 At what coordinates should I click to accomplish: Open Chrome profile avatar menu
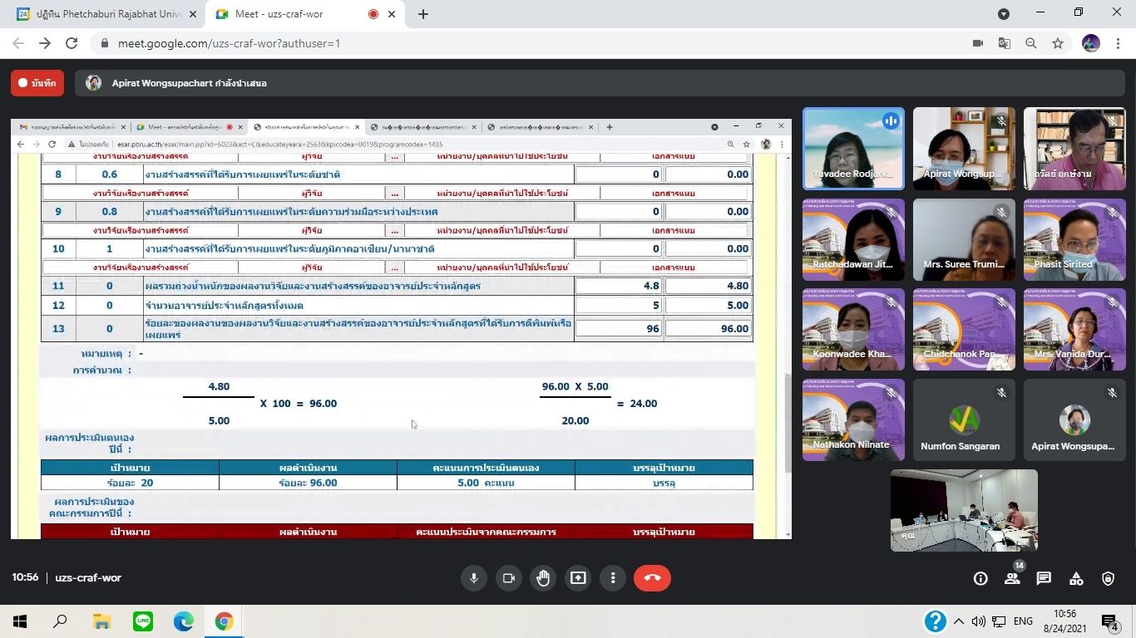pos(1091,43)
